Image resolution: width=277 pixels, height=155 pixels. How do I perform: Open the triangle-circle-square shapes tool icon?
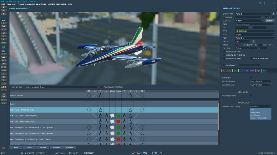coord(4,87)
